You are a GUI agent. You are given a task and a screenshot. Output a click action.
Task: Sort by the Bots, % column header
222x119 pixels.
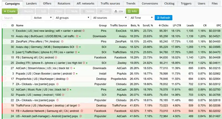135,26
